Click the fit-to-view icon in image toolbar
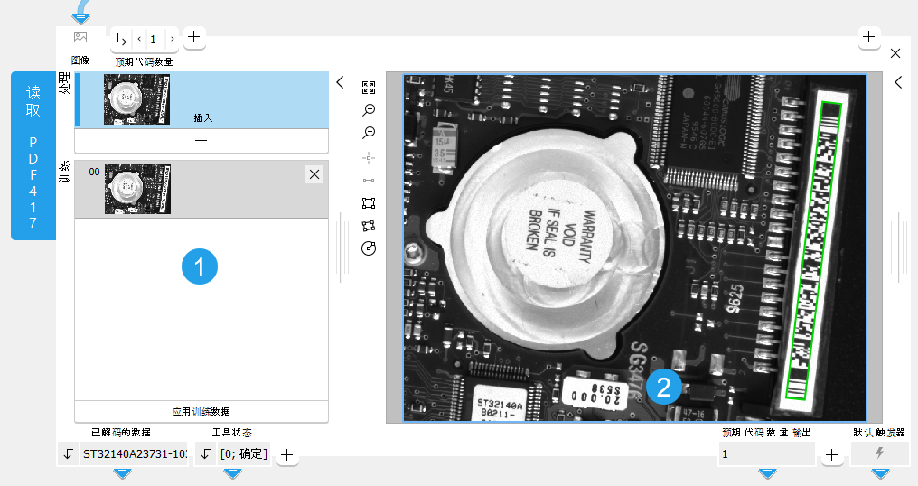This screenshot has height=486, width=918. point(368,88)
